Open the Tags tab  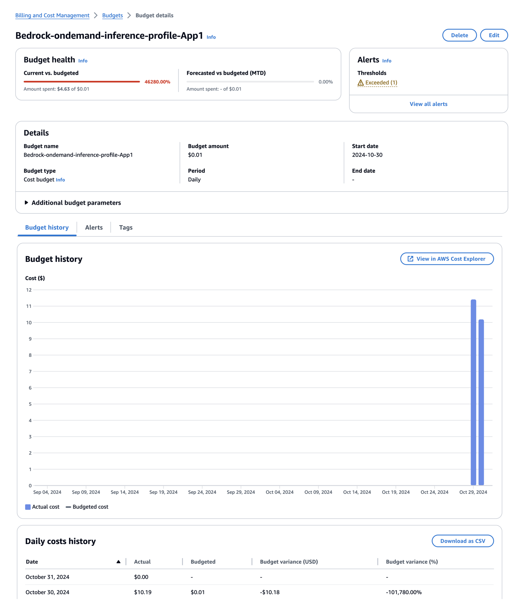(126, 227)
